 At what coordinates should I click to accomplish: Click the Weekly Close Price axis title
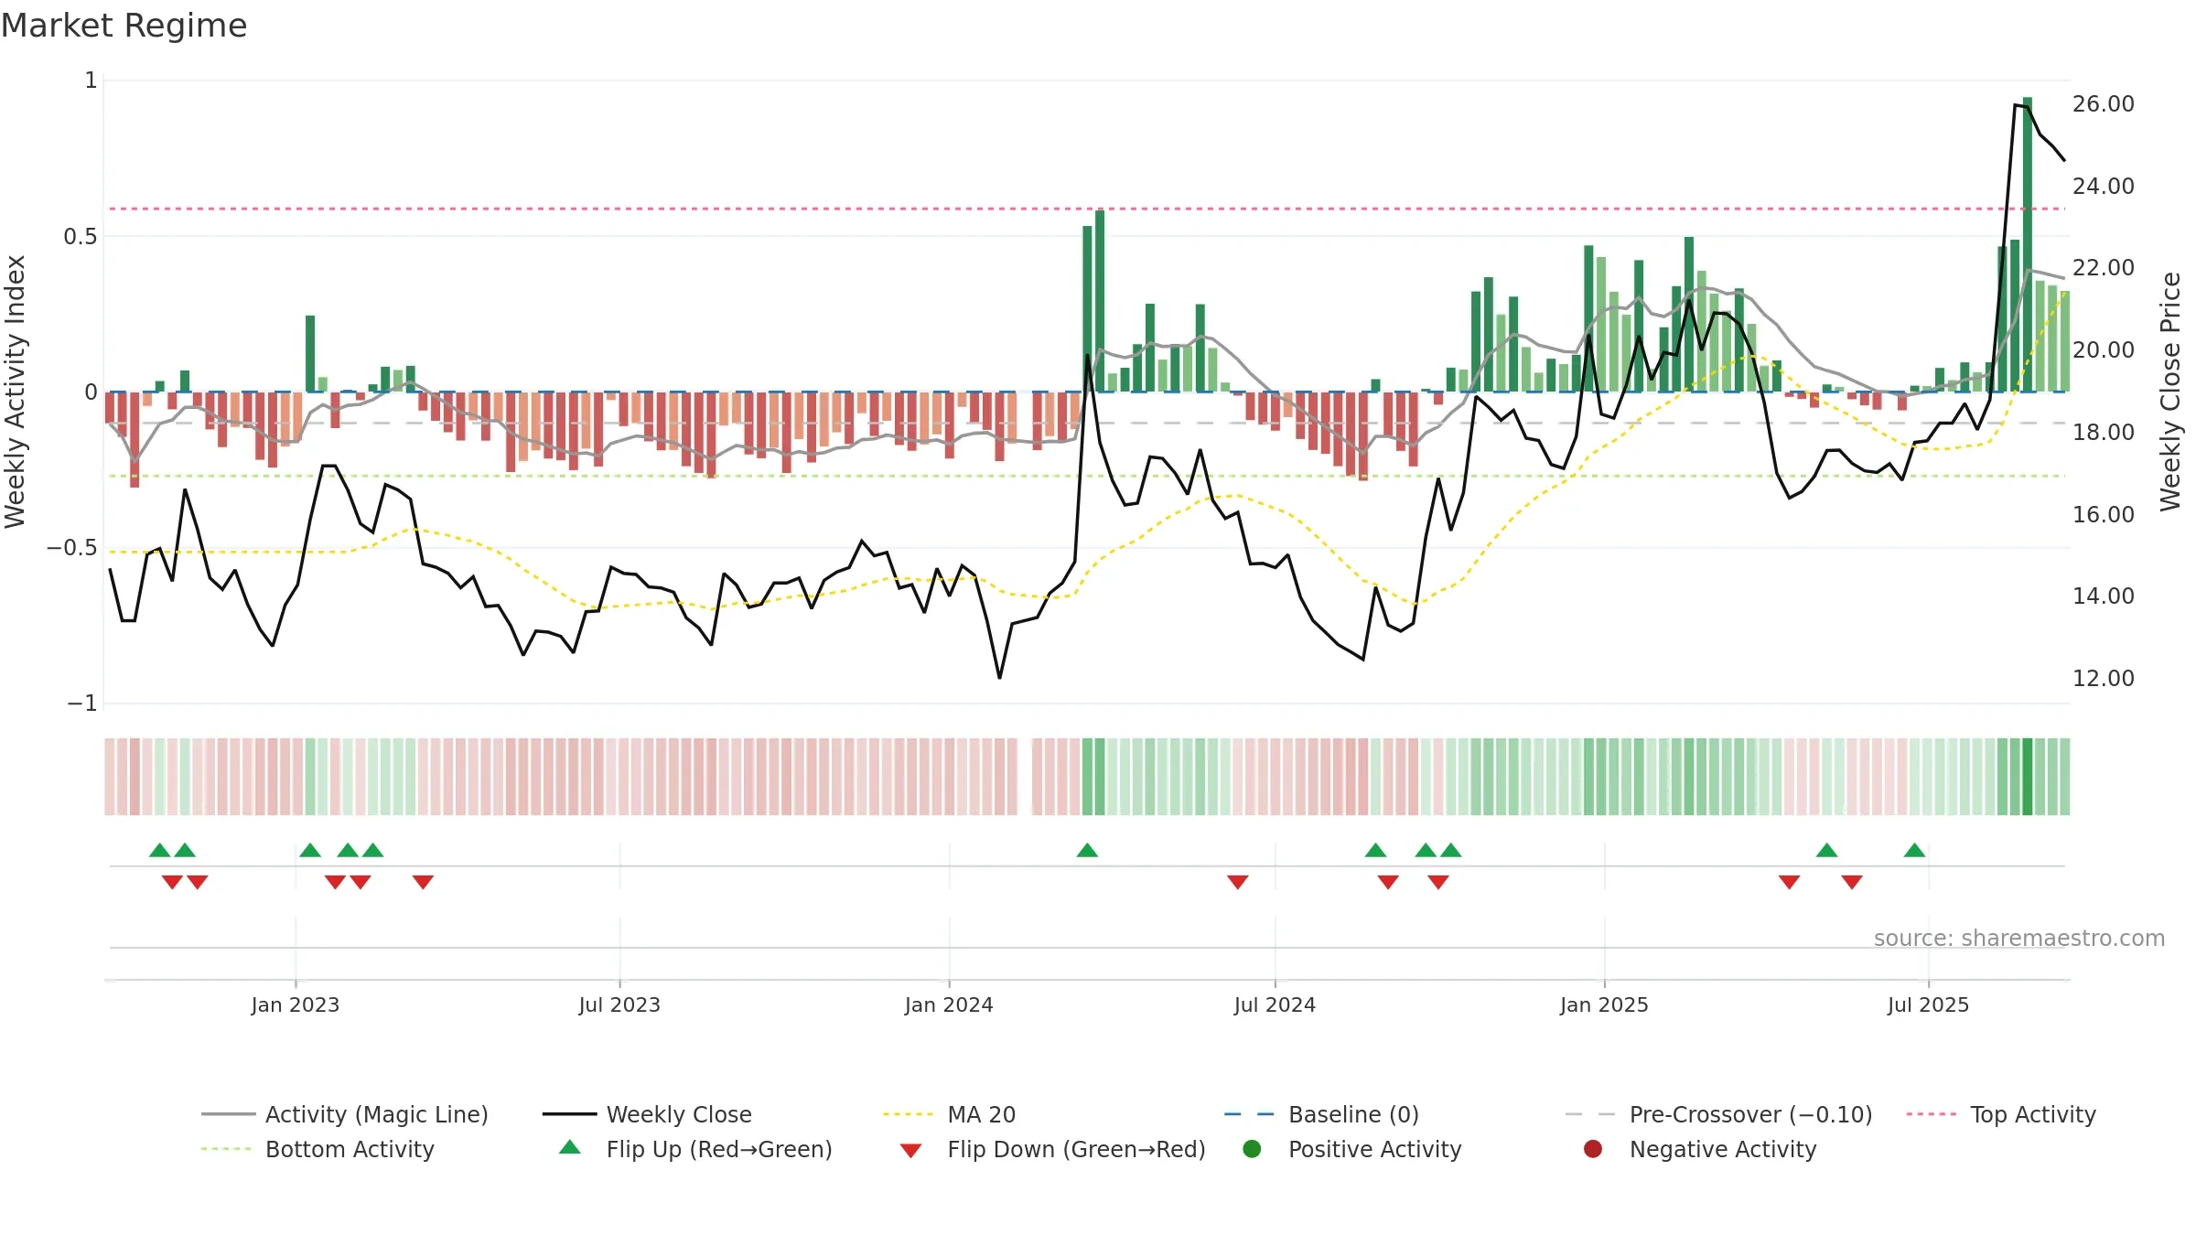[2170, 392]
